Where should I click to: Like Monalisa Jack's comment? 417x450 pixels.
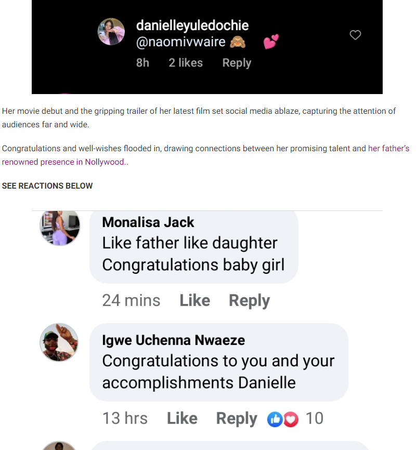(195, 300)
